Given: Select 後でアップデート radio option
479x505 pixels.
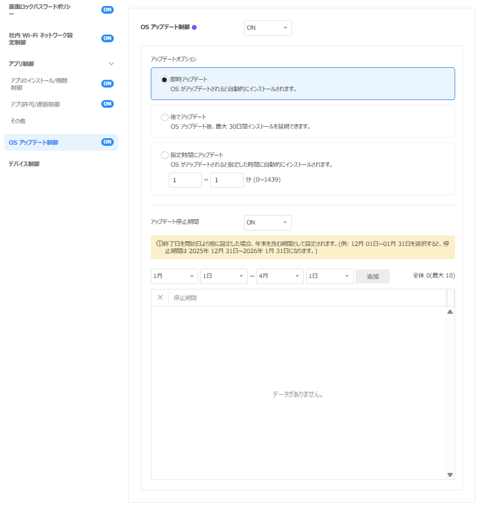Looking at the screenshot, I should click(164, 117).
